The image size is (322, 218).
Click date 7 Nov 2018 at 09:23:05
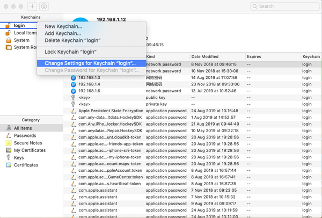[214, 190]
